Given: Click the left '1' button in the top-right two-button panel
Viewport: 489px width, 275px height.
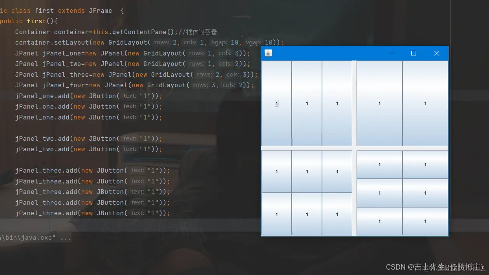Looking at the screenshot, I should (x=379, y=103).
